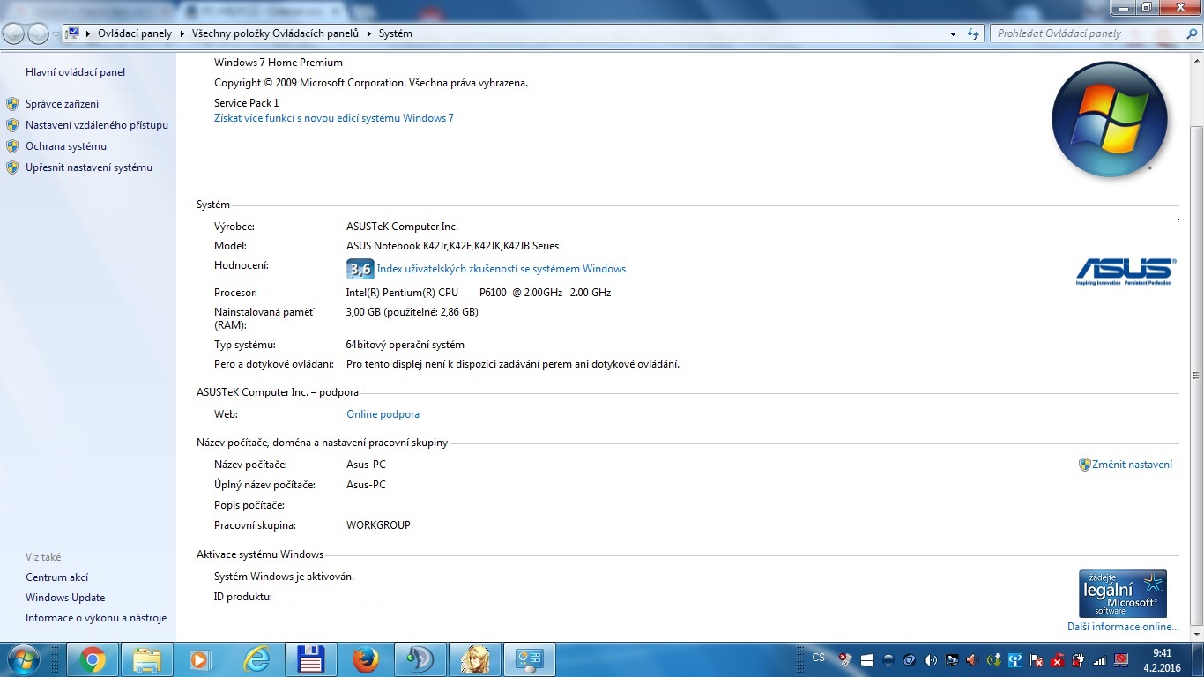Click the white speaker volume tray icon
Viewport: 1204px width, 677px height.
pyautogui.click(x=931, y=659)
